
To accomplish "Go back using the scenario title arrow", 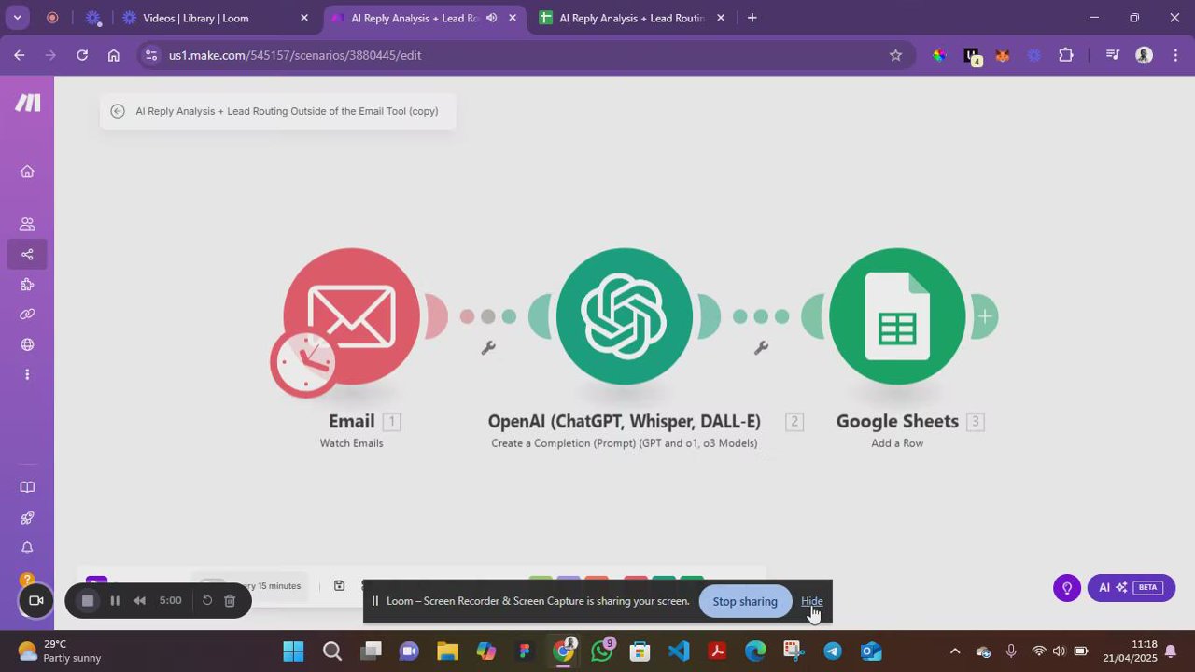I will (117, 111).
